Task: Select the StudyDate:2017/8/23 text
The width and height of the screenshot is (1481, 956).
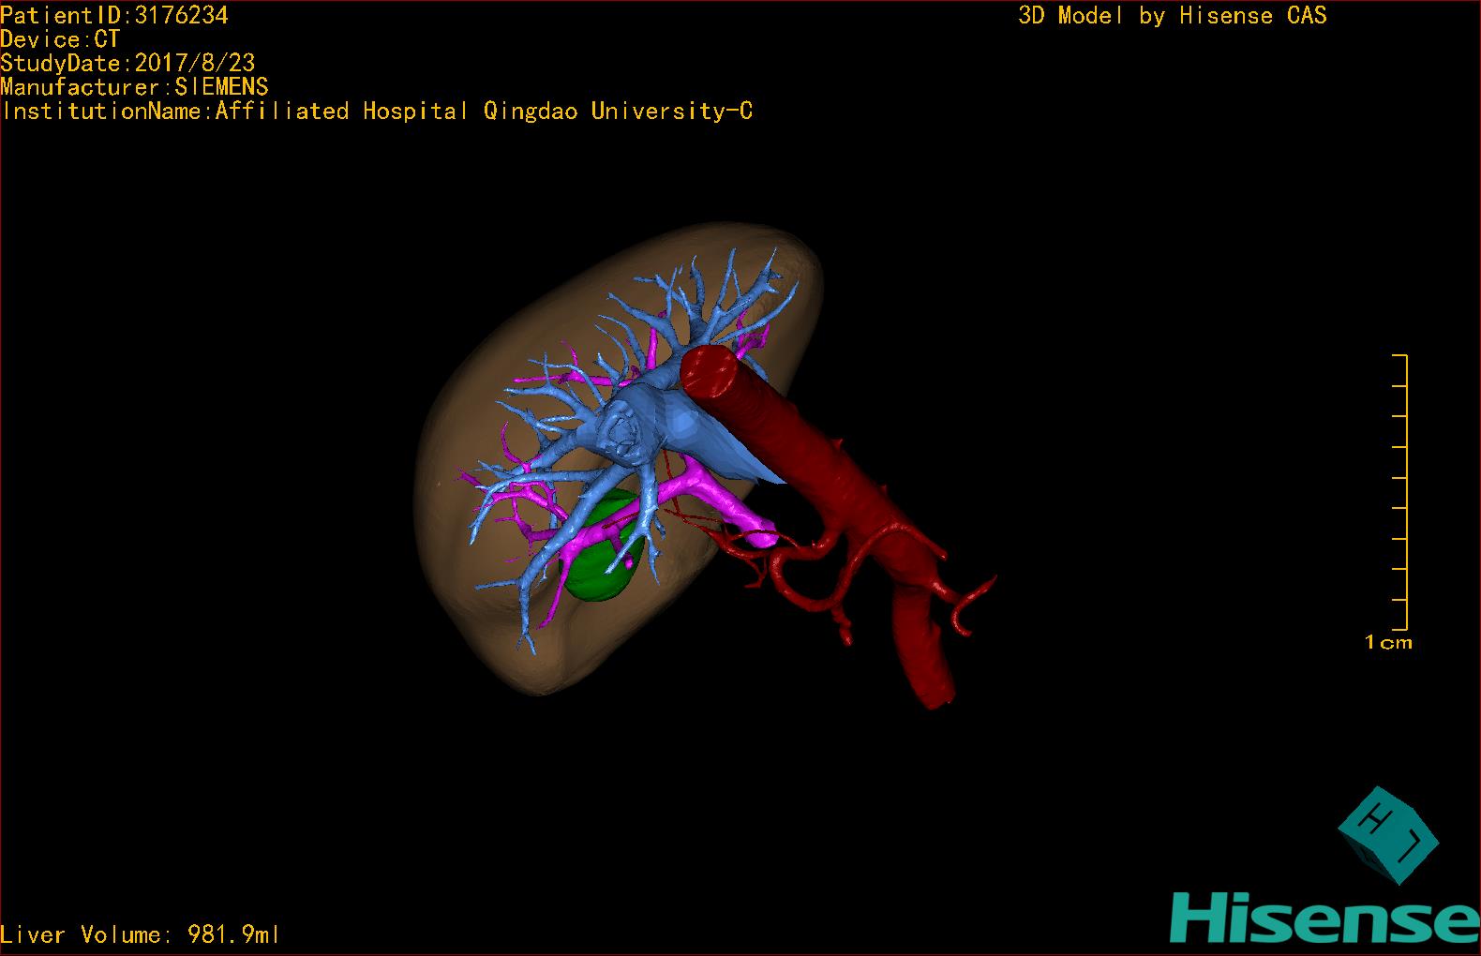Action: click(127, 63)
